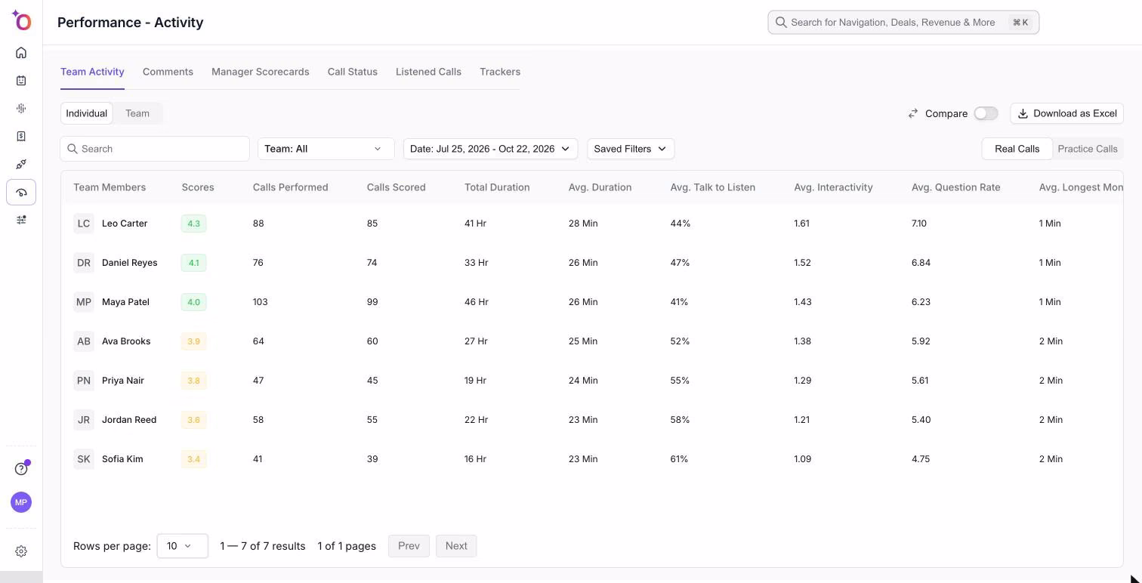Open the Manager Scorecards tab
Image resolution: width=1142 pixels, height=583 pixels.
(261, 72)
